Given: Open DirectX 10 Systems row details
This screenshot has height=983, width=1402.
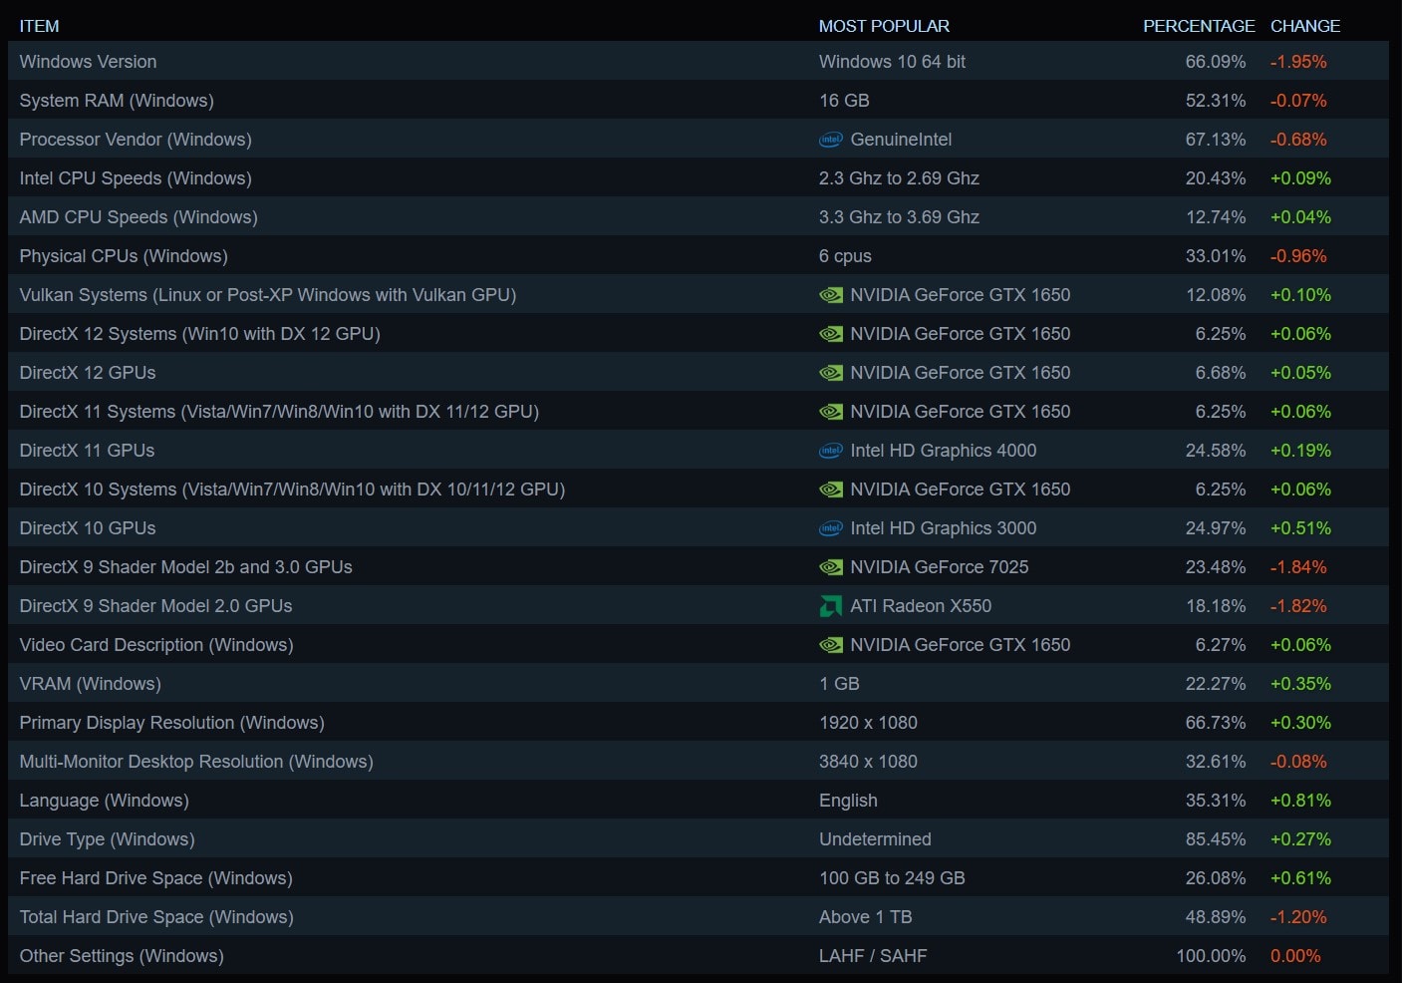Looking at the screenshot, I should (x=699, y=489).
